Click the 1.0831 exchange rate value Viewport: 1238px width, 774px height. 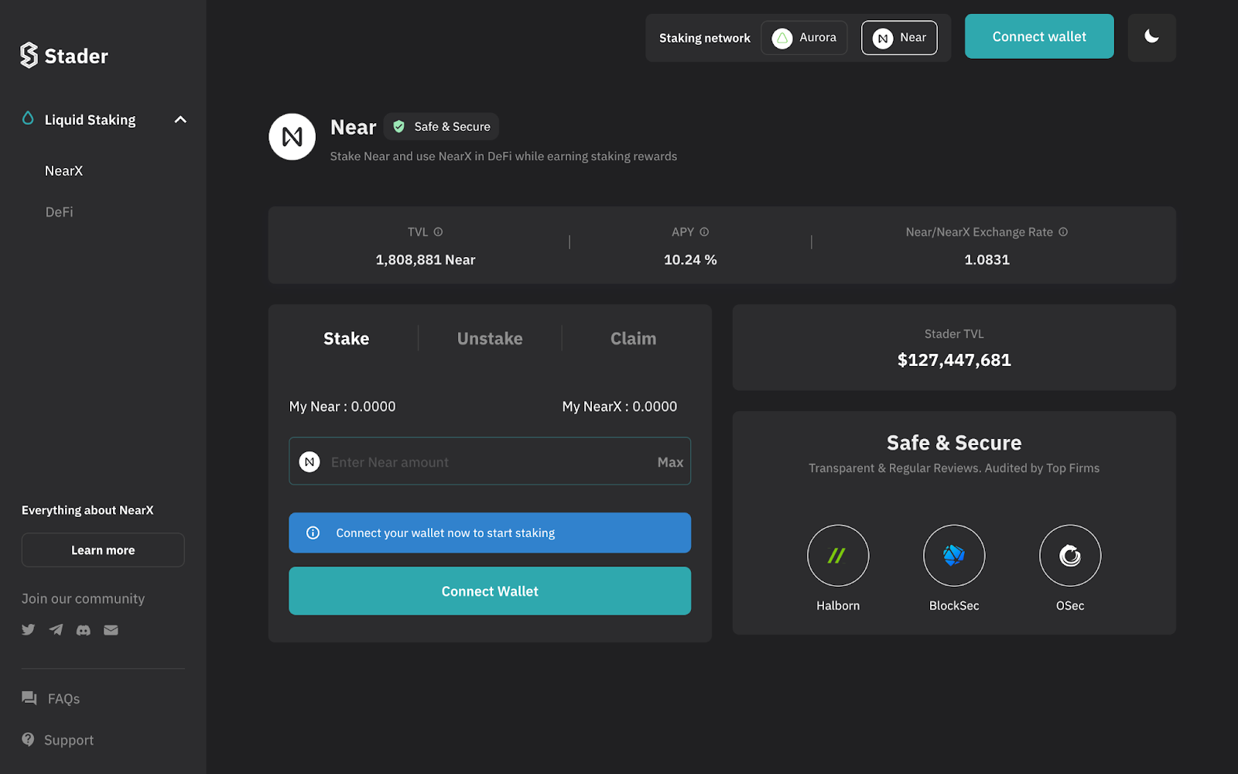coord(987,260)
